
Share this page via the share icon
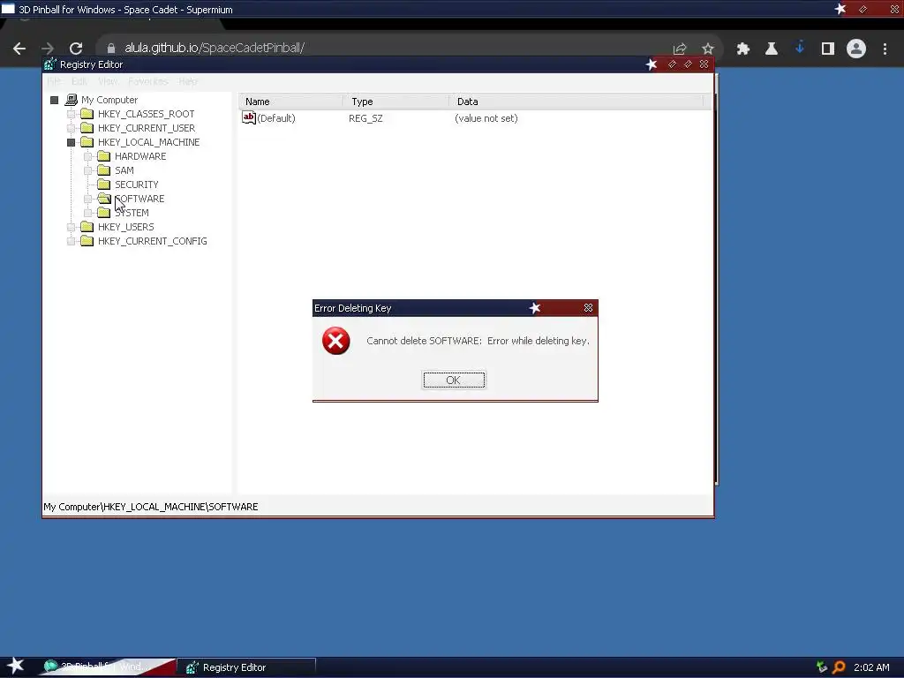(x=680, y=49)
